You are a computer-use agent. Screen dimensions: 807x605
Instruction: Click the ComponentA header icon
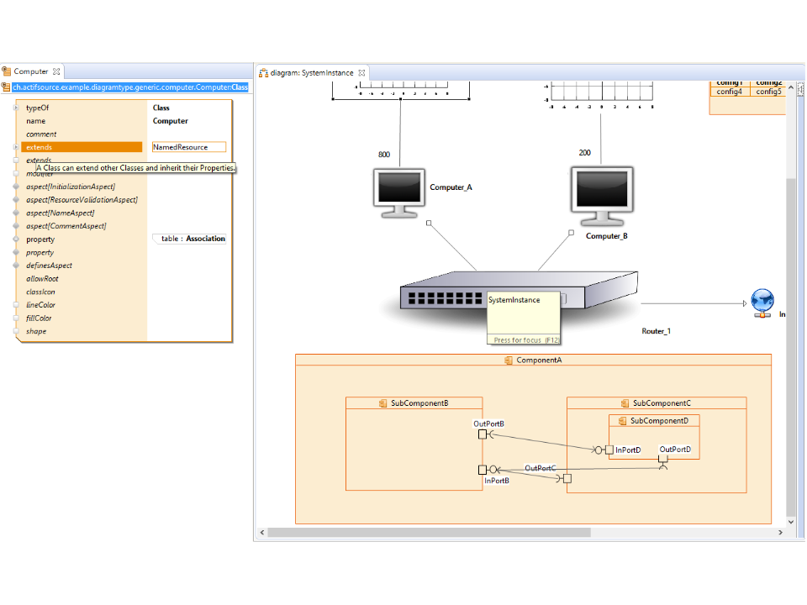tap(509, 360)
